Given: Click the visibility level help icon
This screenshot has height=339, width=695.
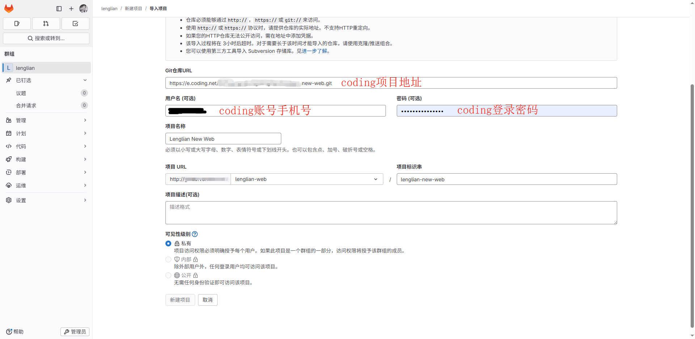Looking at the screenshot, I should [195, 234].
